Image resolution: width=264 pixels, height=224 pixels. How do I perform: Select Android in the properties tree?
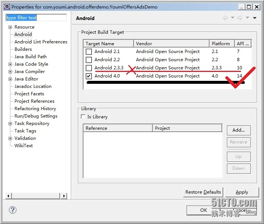pyautogui.click(x=23, y=34)
